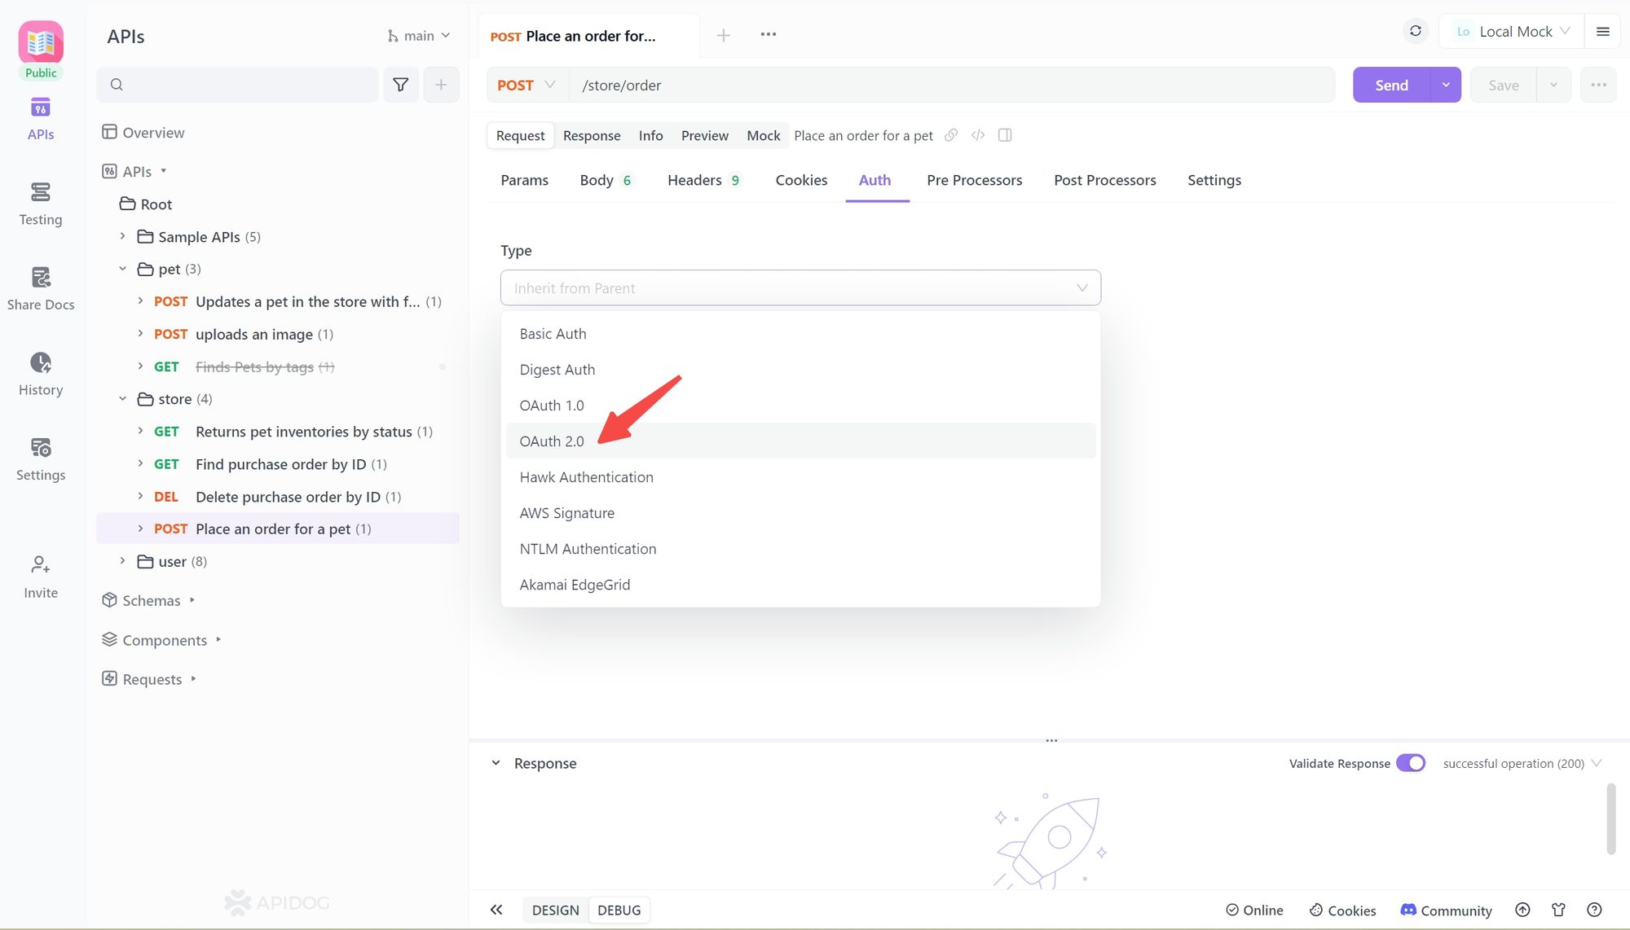Open Cookies in the status bar
The height and width of the screenshot is (930, 1630).
pyautogui.click(x=1342, y=910)
